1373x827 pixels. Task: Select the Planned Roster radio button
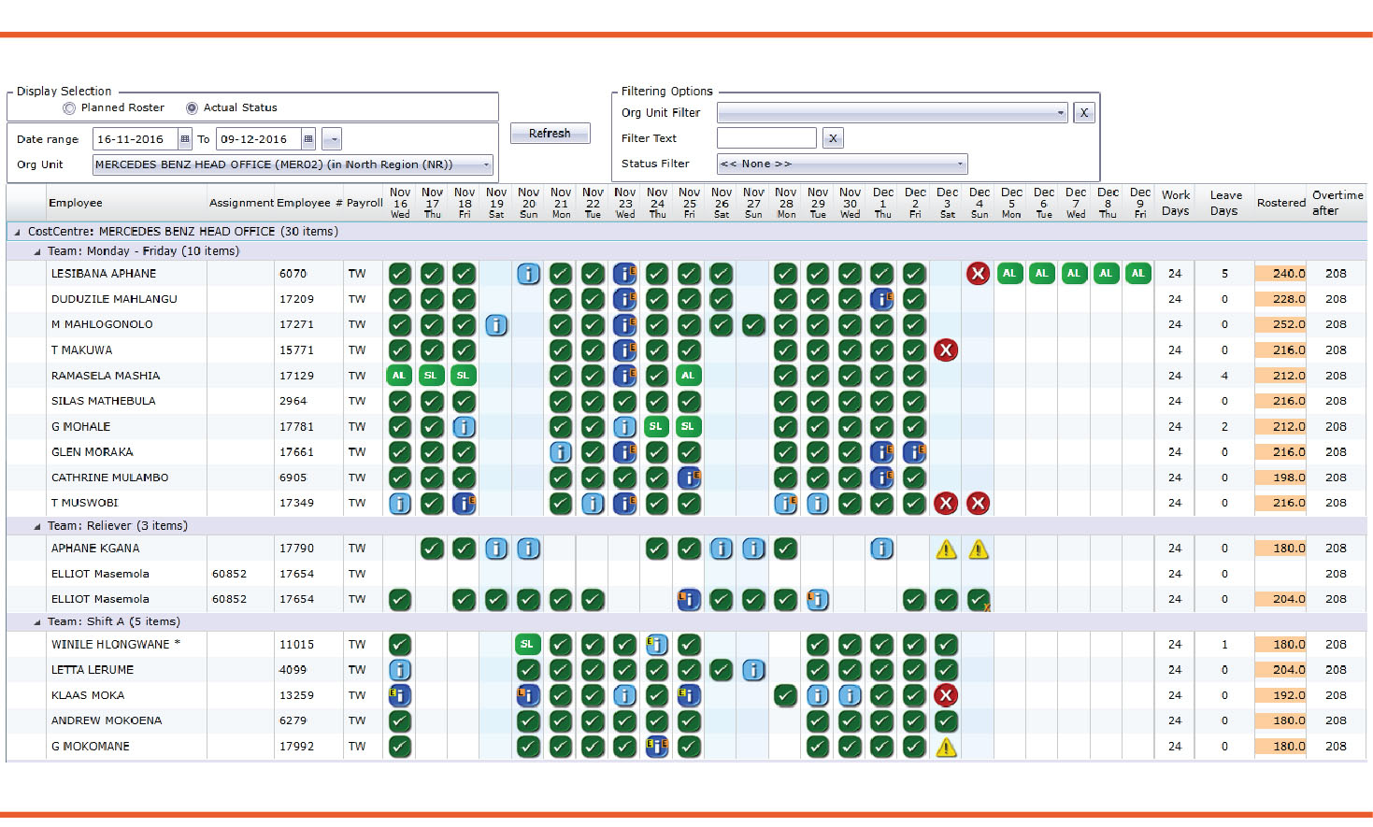coord(69,108)
